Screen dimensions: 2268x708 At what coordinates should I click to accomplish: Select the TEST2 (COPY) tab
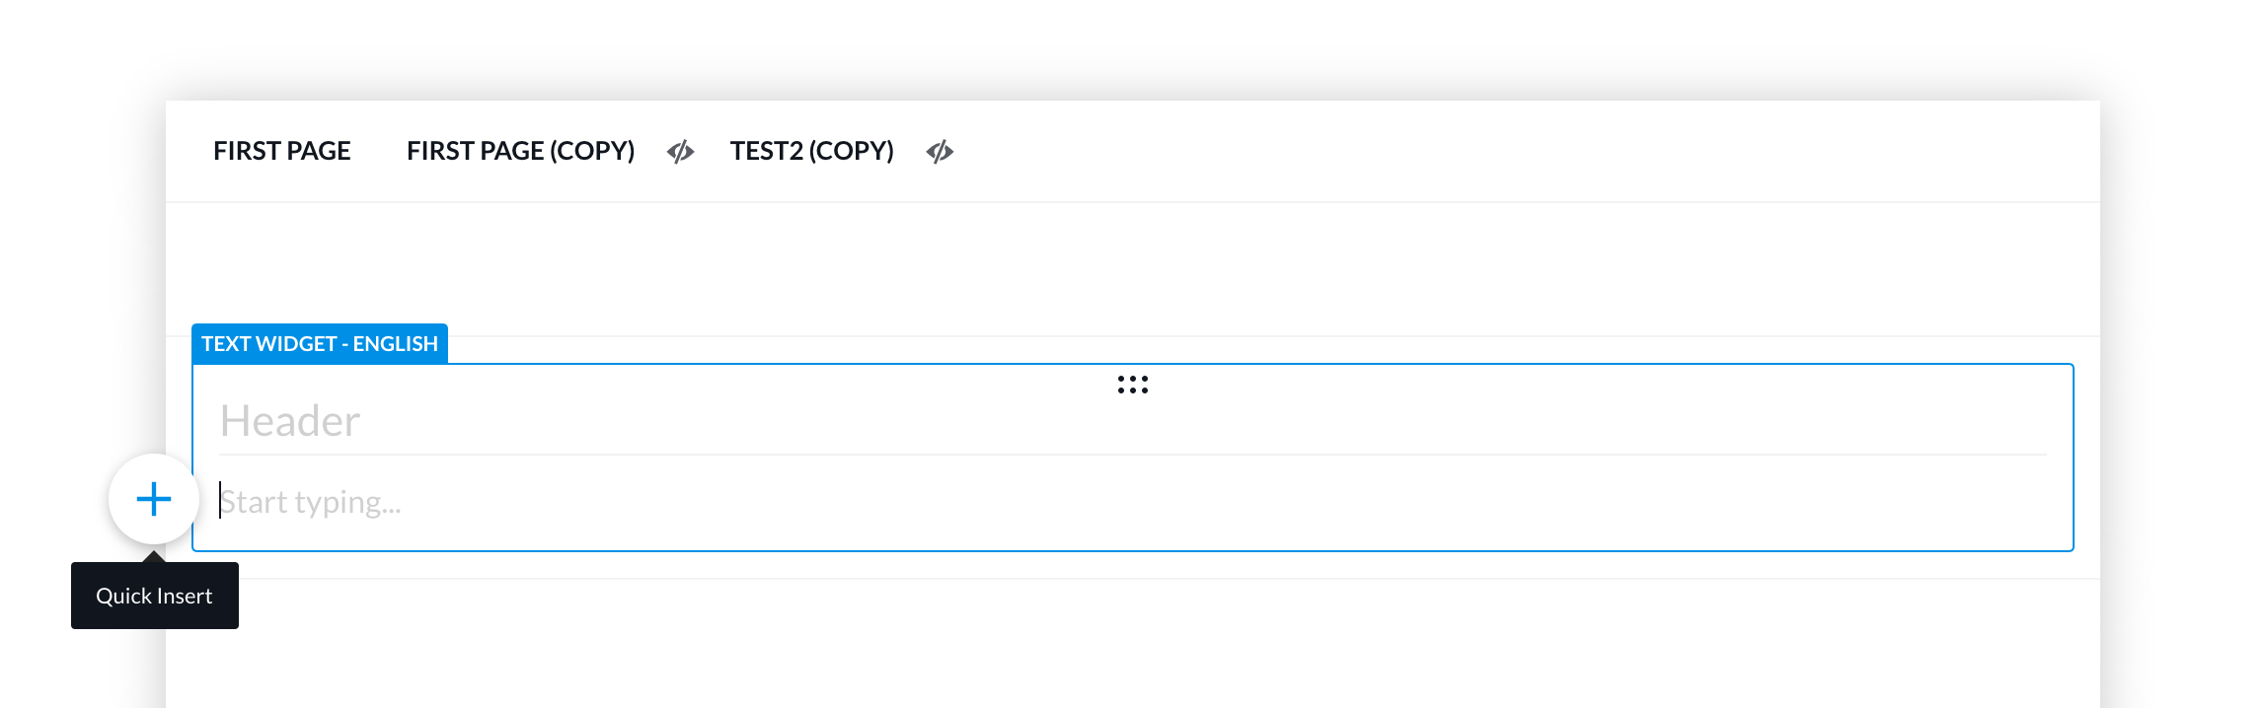tap(811, 151)
